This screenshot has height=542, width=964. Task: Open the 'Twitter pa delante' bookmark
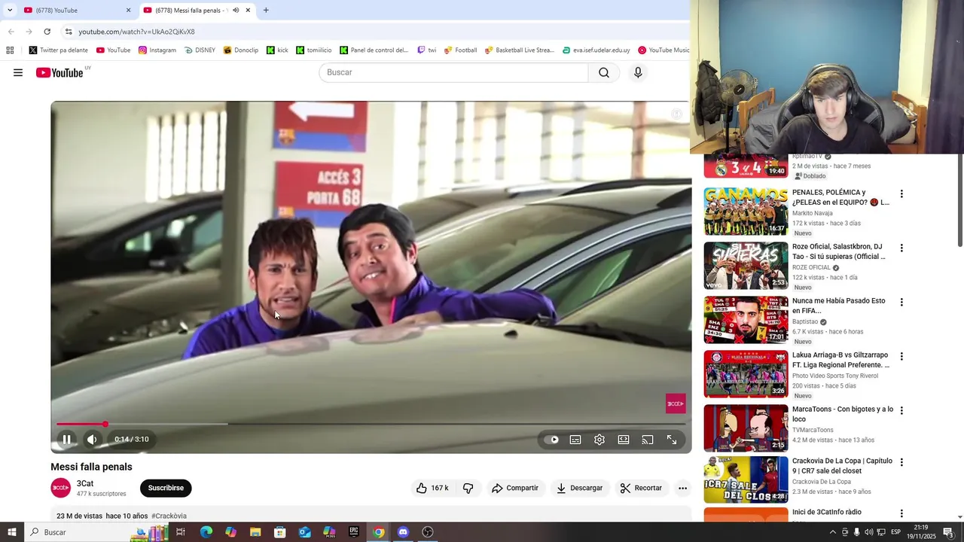(59, 50)
